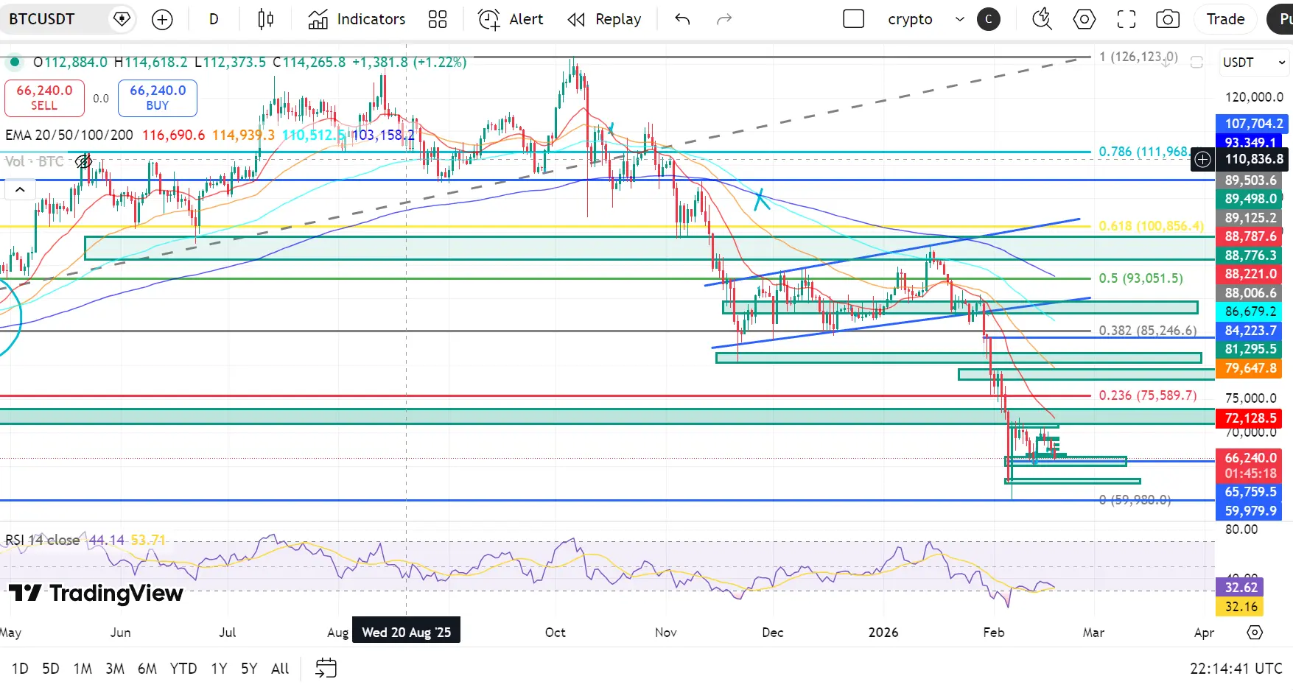Open the compare or add symbol plus icon

pos(162,20)
